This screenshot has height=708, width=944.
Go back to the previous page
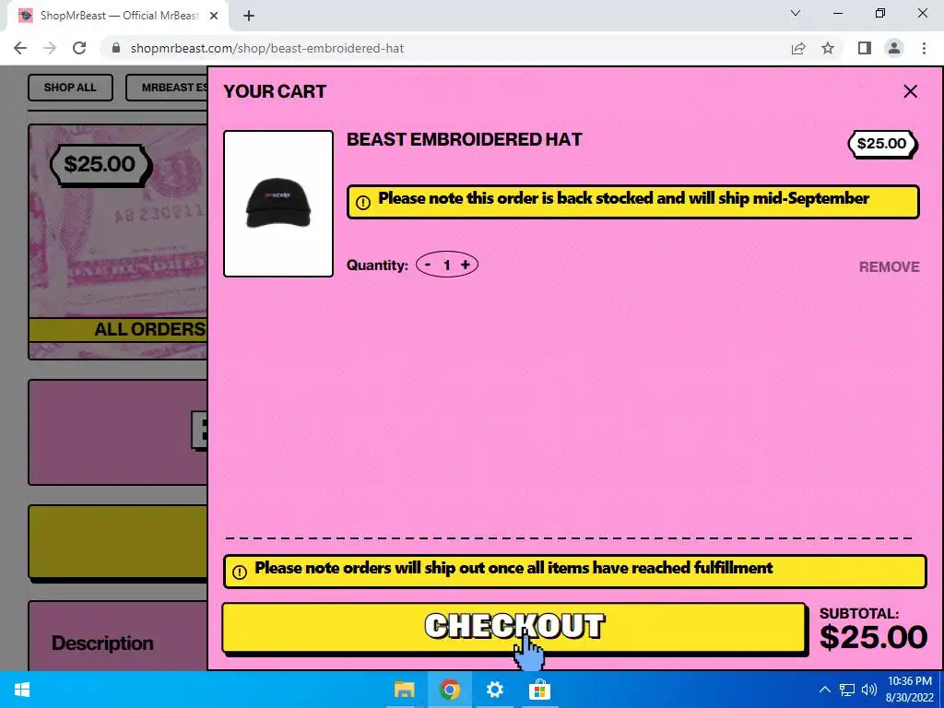20,48
